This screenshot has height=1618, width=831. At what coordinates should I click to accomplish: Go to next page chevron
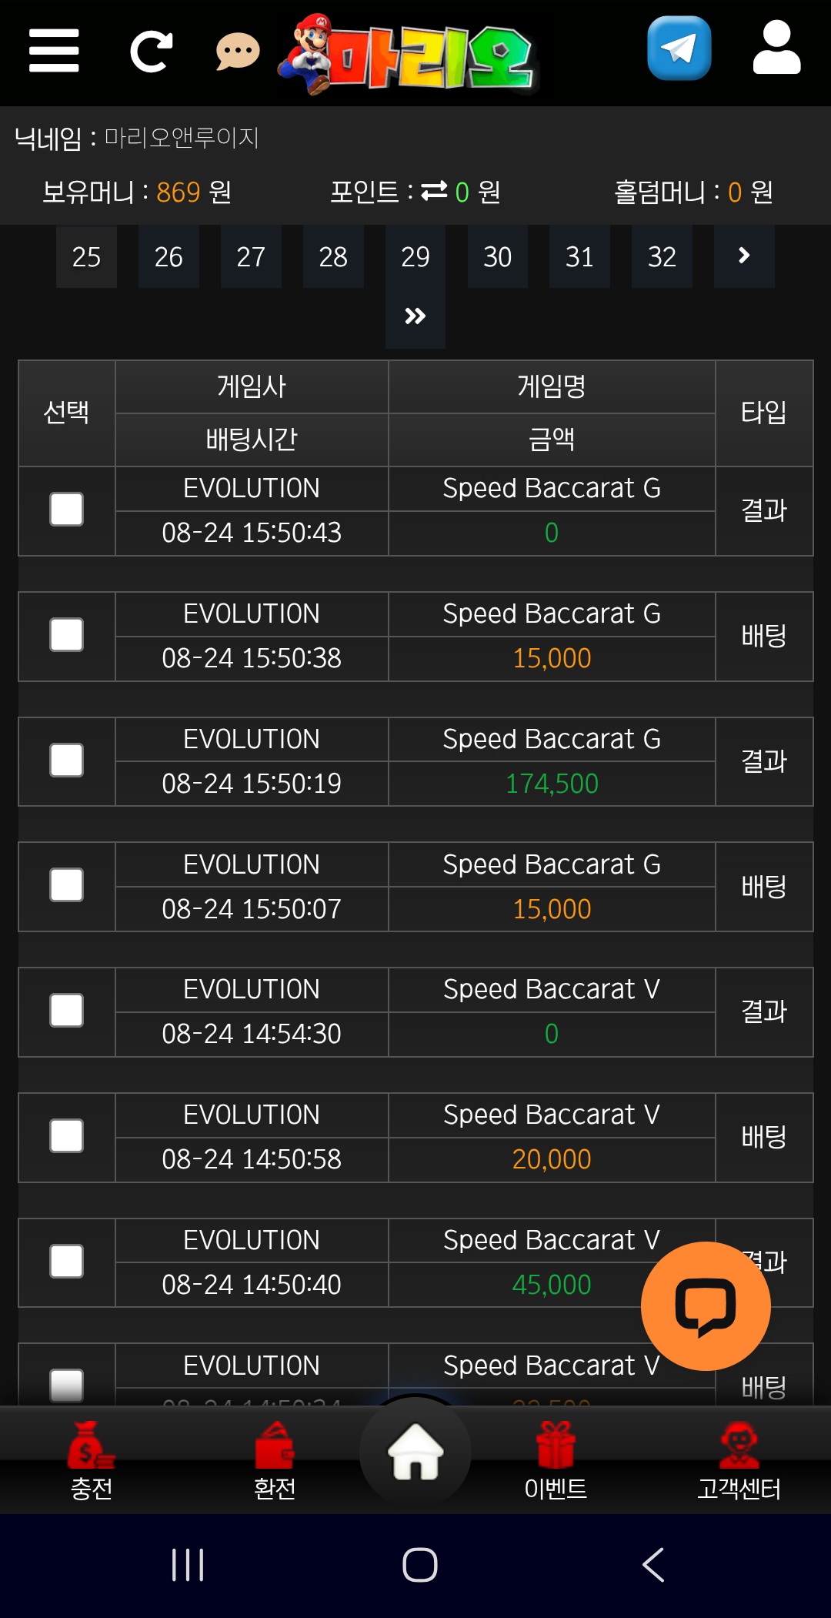pyautogui.click(x=744, y=256)
